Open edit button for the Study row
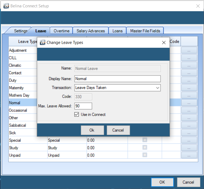This screenshot has width=204, height=189. click(x=189, y=148)
